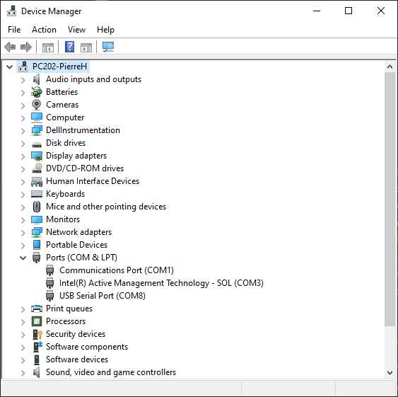The height and width of the screenshot is (397, 398).
Task: Select the Keyboards category label
Action: coord(66,194)
